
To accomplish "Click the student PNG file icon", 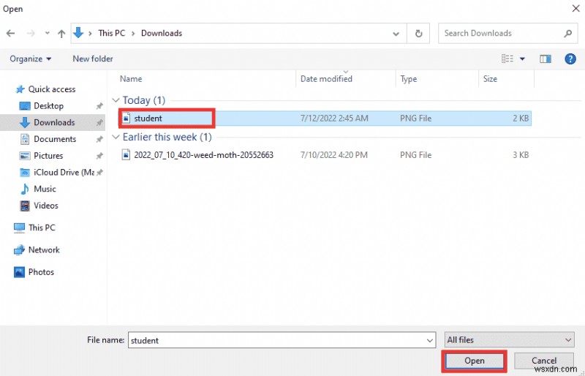I will [127, 119].
